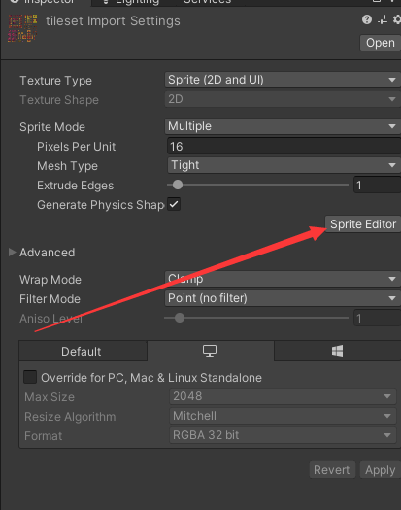401x510 pixels.
Task: Click the Apply button
Action: click(x=380, y=470)
